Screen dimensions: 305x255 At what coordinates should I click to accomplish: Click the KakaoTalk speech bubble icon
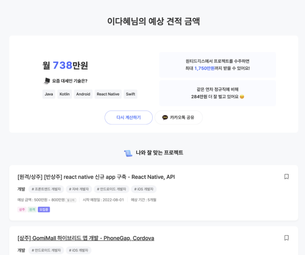[x=165, y=117]
